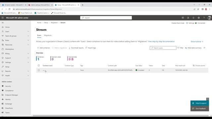Open Help & support
The height and width of the screenshot is (119, 212).
pyautogui.click(x=199, y=103)
